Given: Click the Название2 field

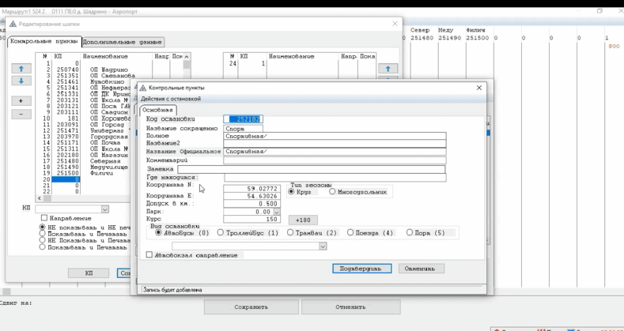Looking at the screenshot, I should click(x=335, y=144).
